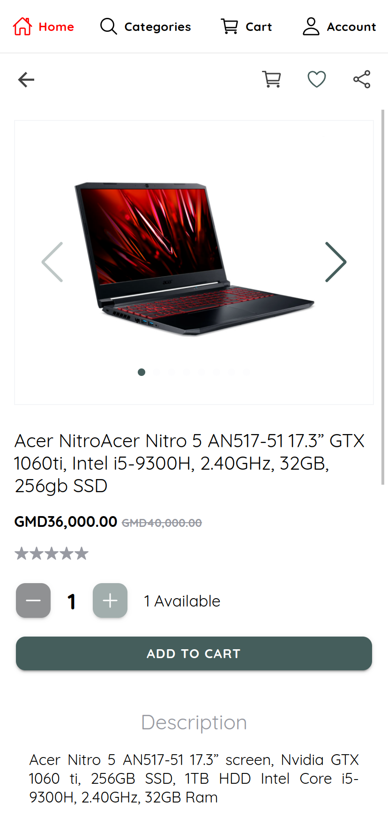Screen dimensions: 388x840
Task: Click the ADD TO CART button
Action: 194,653
